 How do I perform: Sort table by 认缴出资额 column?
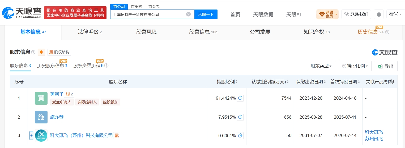click(x=270, y=82)
